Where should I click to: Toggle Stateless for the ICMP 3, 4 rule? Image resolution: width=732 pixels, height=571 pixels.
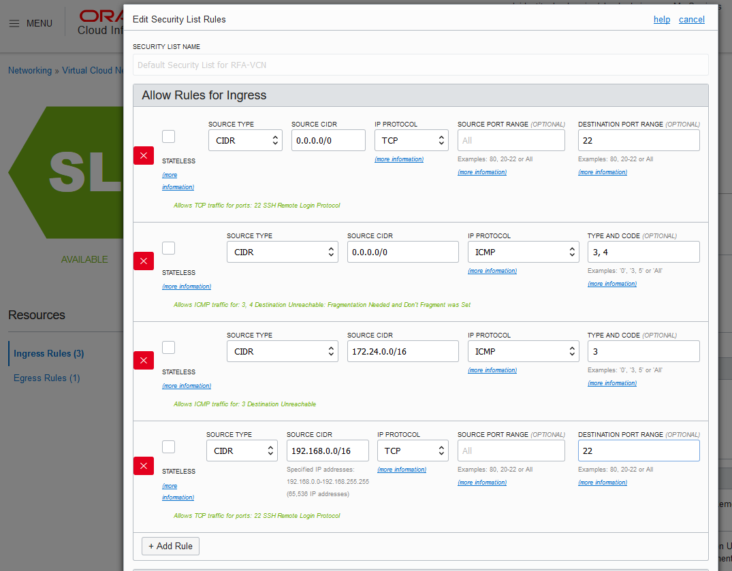(x=168, y=248)
